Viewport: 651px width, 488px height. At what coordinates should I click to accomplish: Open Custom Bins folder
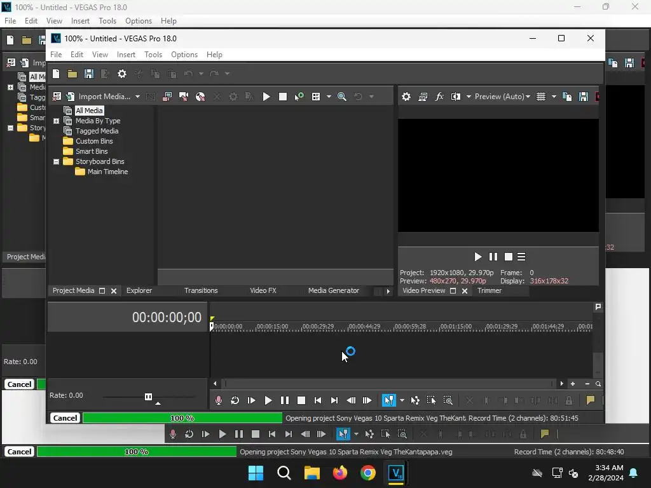pos(94,141)
